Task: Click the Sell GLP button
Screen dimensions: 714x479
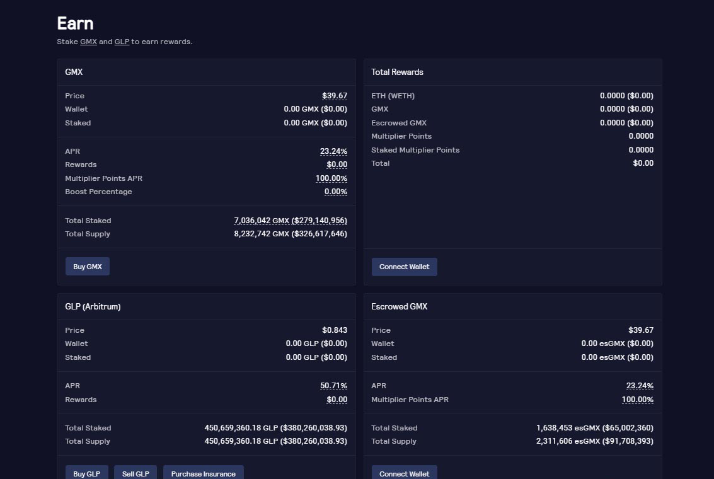Action: [135, 473]
